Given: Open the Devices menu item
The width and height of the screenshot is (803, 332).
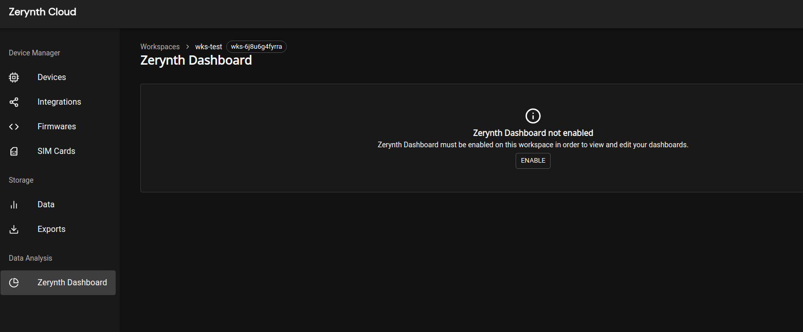Looking at the screenshot, I should 58,77.
